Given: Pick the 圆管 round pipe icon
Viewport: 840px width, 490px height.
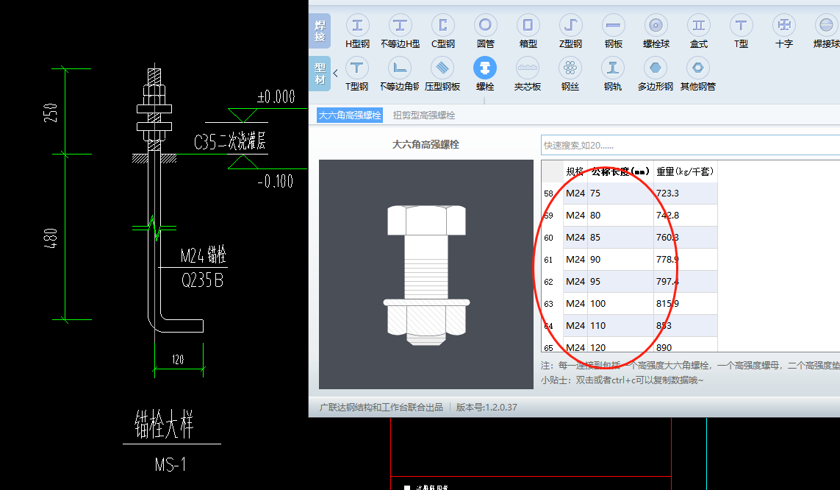Looking at the screenshot, I should pos(485,25).
